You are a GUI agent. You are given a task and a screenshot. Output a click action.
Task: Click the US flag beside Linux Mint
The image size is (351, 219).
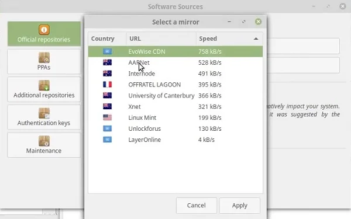click(x=107, y=117)
